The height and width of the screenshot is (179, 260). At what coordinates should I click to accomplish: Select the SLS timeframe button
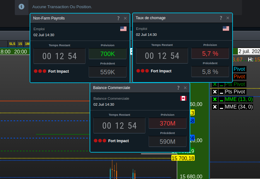12,44
